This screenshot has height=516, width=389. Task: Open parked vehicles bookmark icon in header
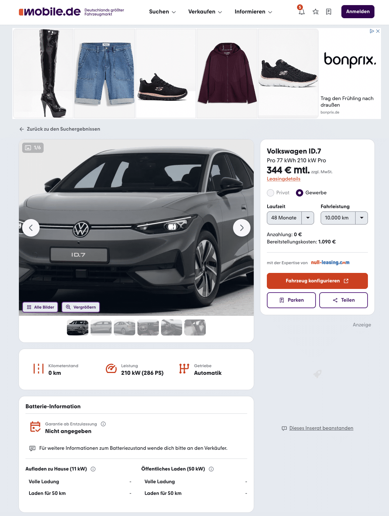click(x=329, y=12)
